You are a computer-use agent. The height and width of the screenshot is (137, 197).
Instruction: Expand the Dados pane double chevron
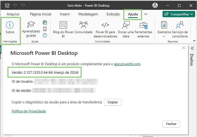pos(192,48)
